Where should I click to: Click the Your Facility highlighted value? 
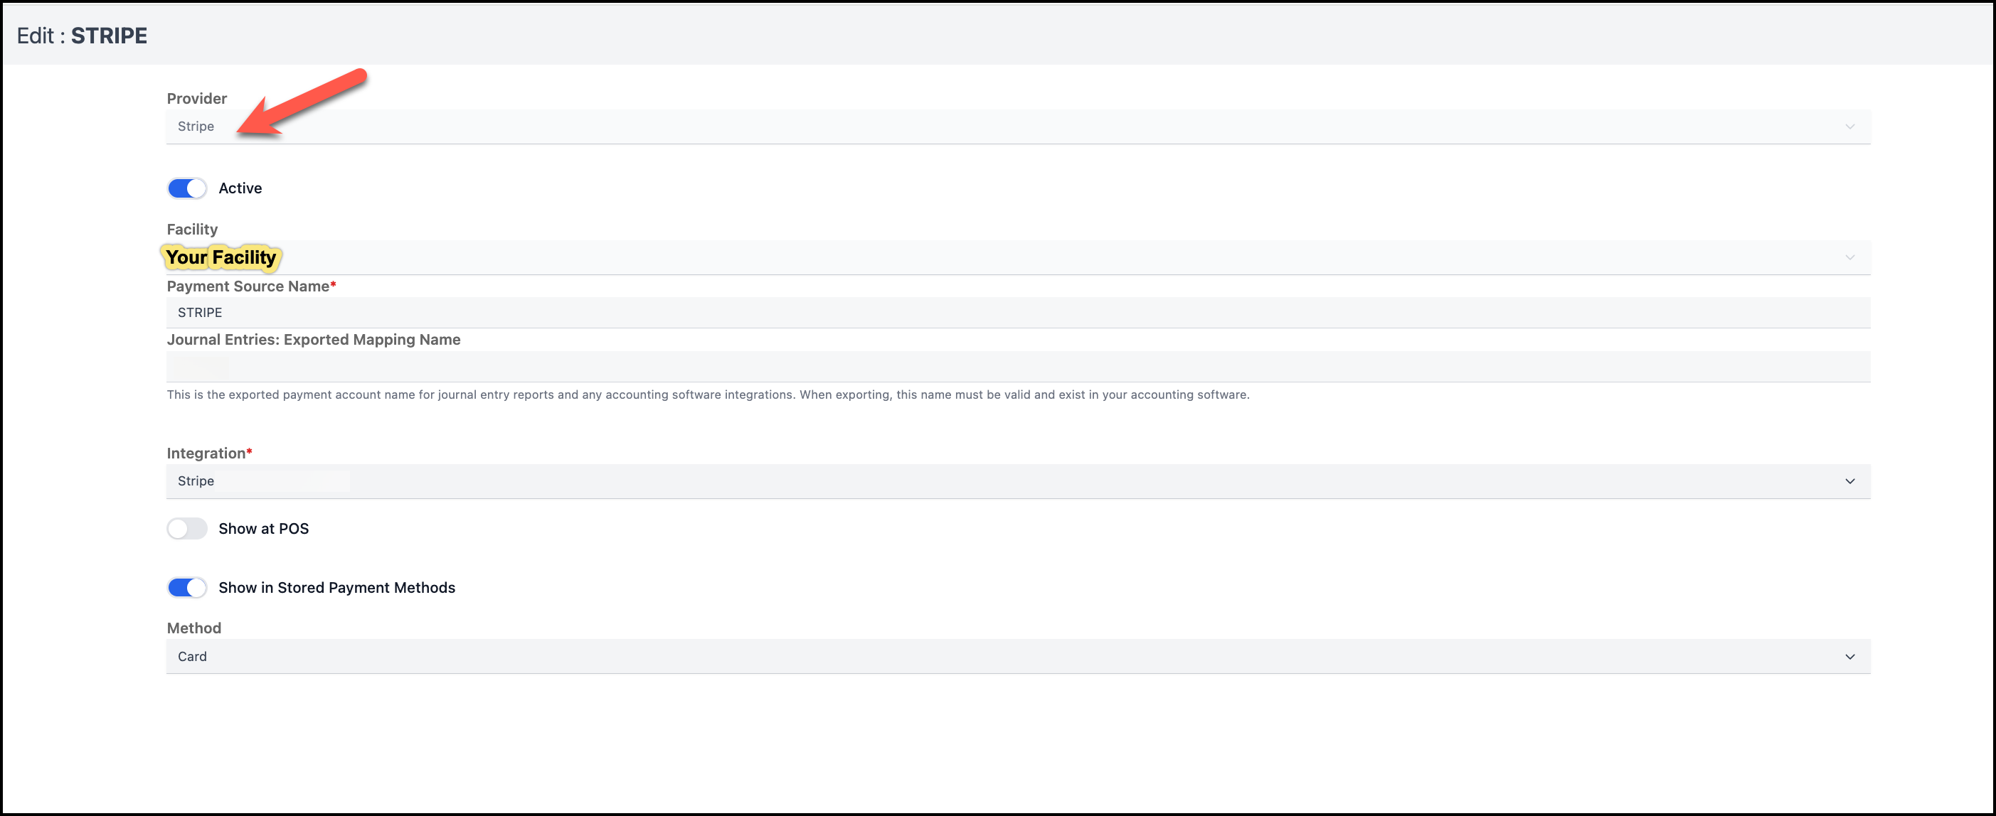coord(221,257)
